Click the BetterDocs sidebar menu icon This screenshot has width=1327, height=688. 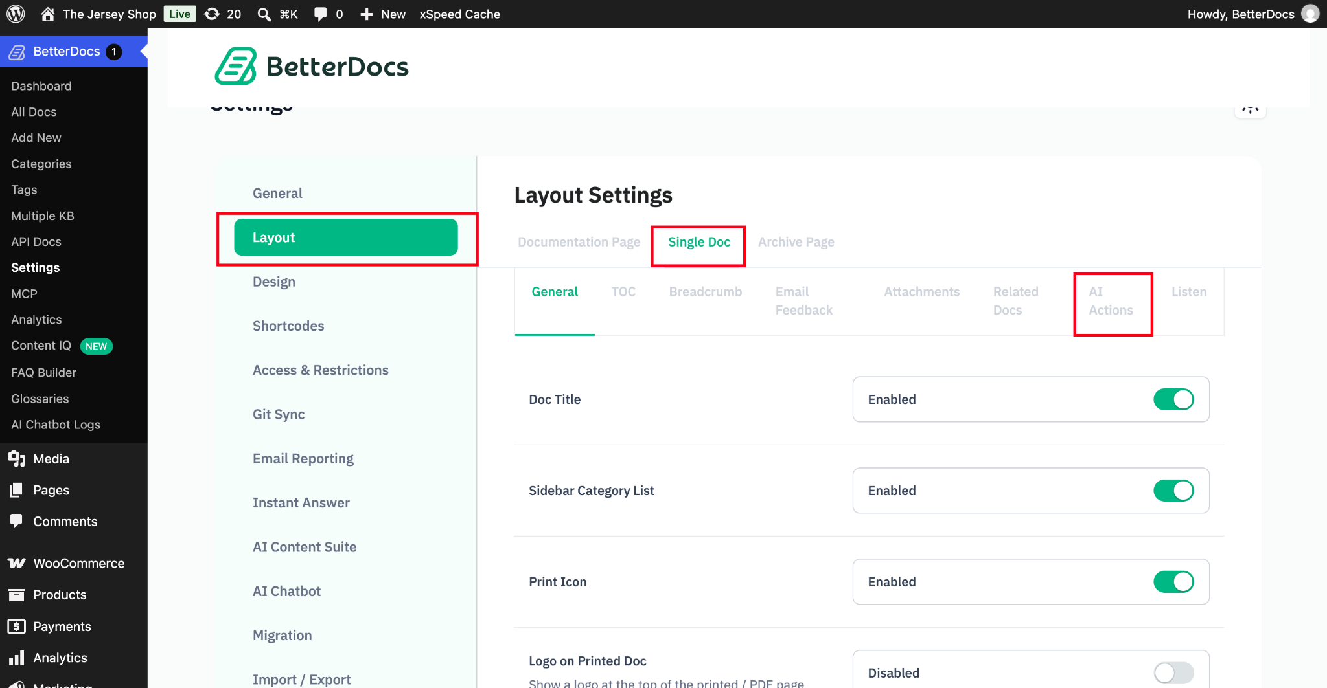pos(17,52)
